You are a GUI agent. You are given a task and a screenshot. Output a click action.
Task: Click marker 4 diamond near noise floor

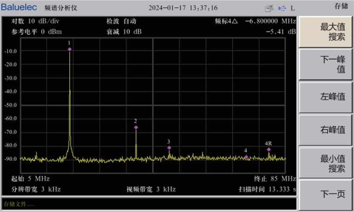246,157
